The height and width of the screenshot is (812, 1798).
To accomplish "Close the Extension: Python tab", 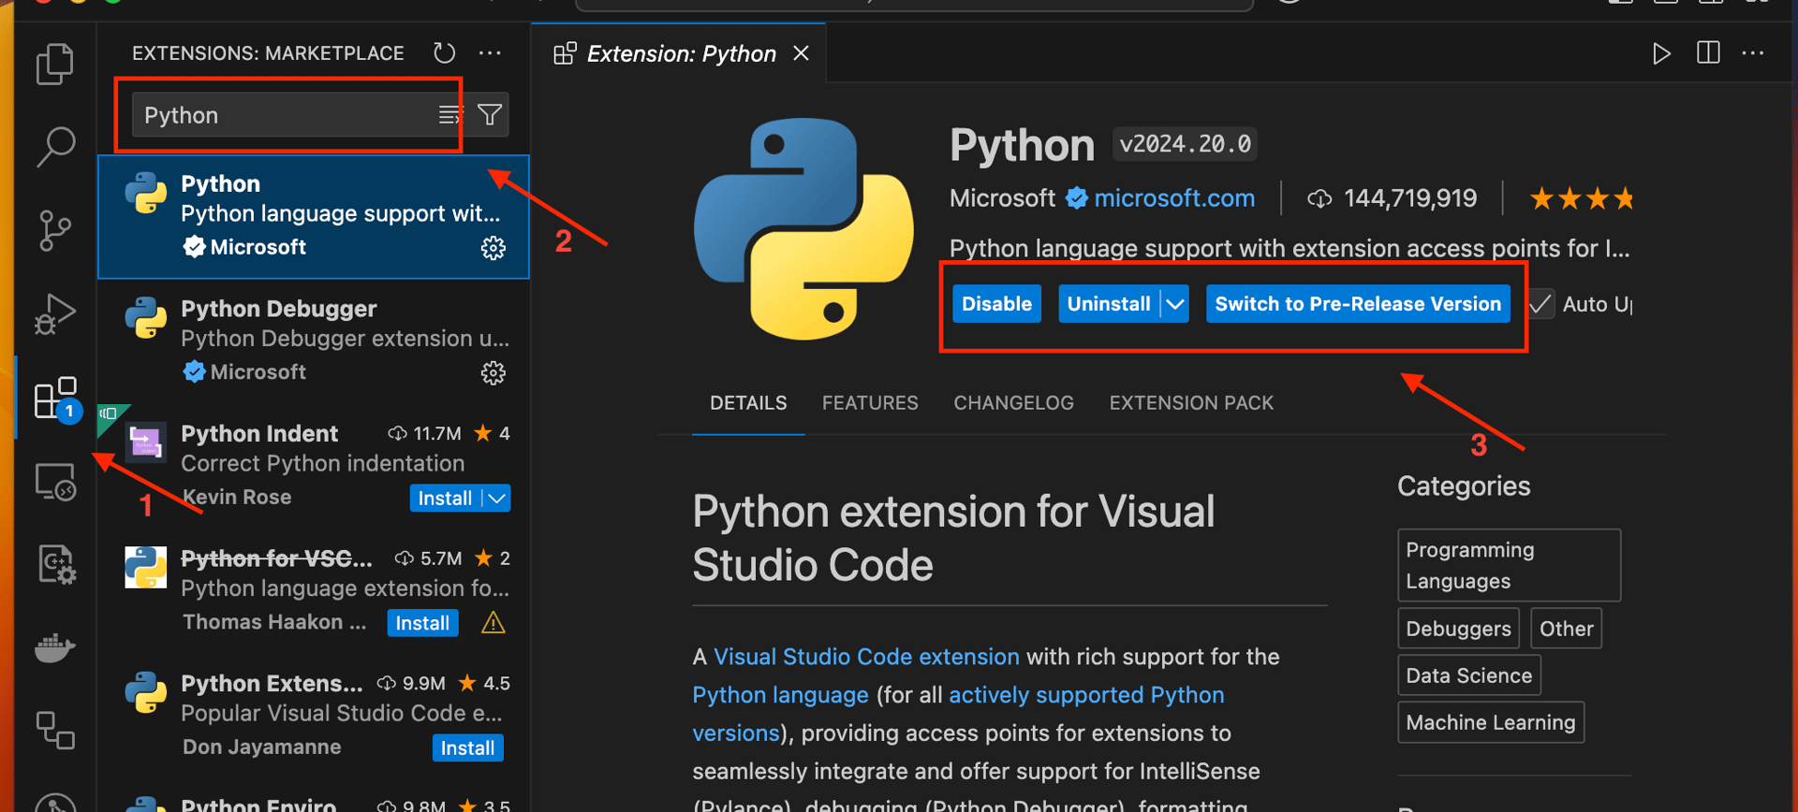I will [801, 53].
